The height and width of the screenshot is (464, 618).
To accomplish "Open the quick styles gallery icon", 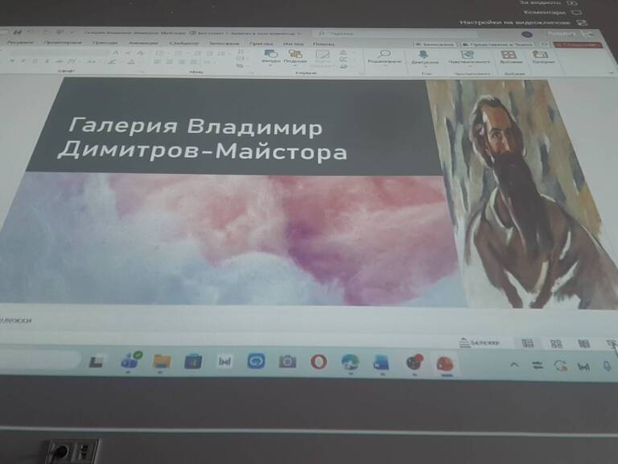I will click(x=323, y=55).
